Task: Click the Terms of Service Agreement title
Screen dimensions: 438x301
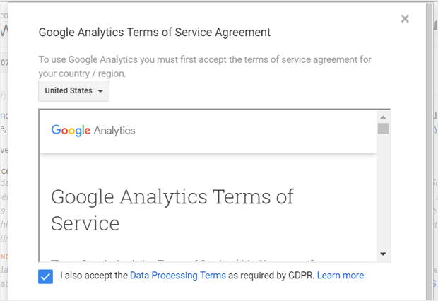Action: click(x=155, y=33)
